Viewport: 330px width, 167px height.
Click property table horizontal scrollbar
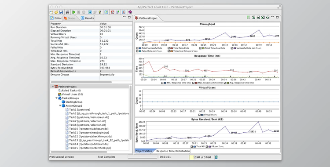(81, 82)
